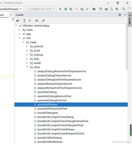
Task: Open the SDK Manager download icon
Action: tap(117, 9)
